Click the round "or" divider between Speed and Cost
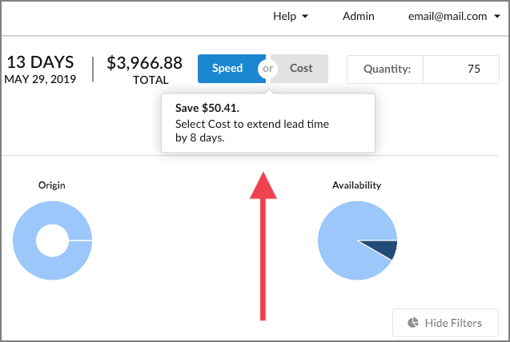 tap(268, 69)
